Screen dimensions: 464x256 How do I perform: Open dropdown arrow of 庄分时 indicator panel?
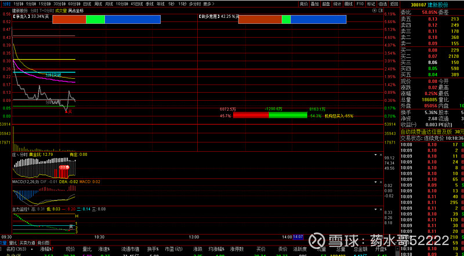click(x=375, y=155)
